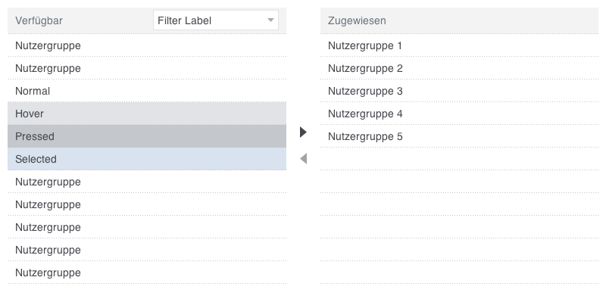Screen dimensions: 606x299
Task: Click the Zugewiesen column header
Action: 357,20
